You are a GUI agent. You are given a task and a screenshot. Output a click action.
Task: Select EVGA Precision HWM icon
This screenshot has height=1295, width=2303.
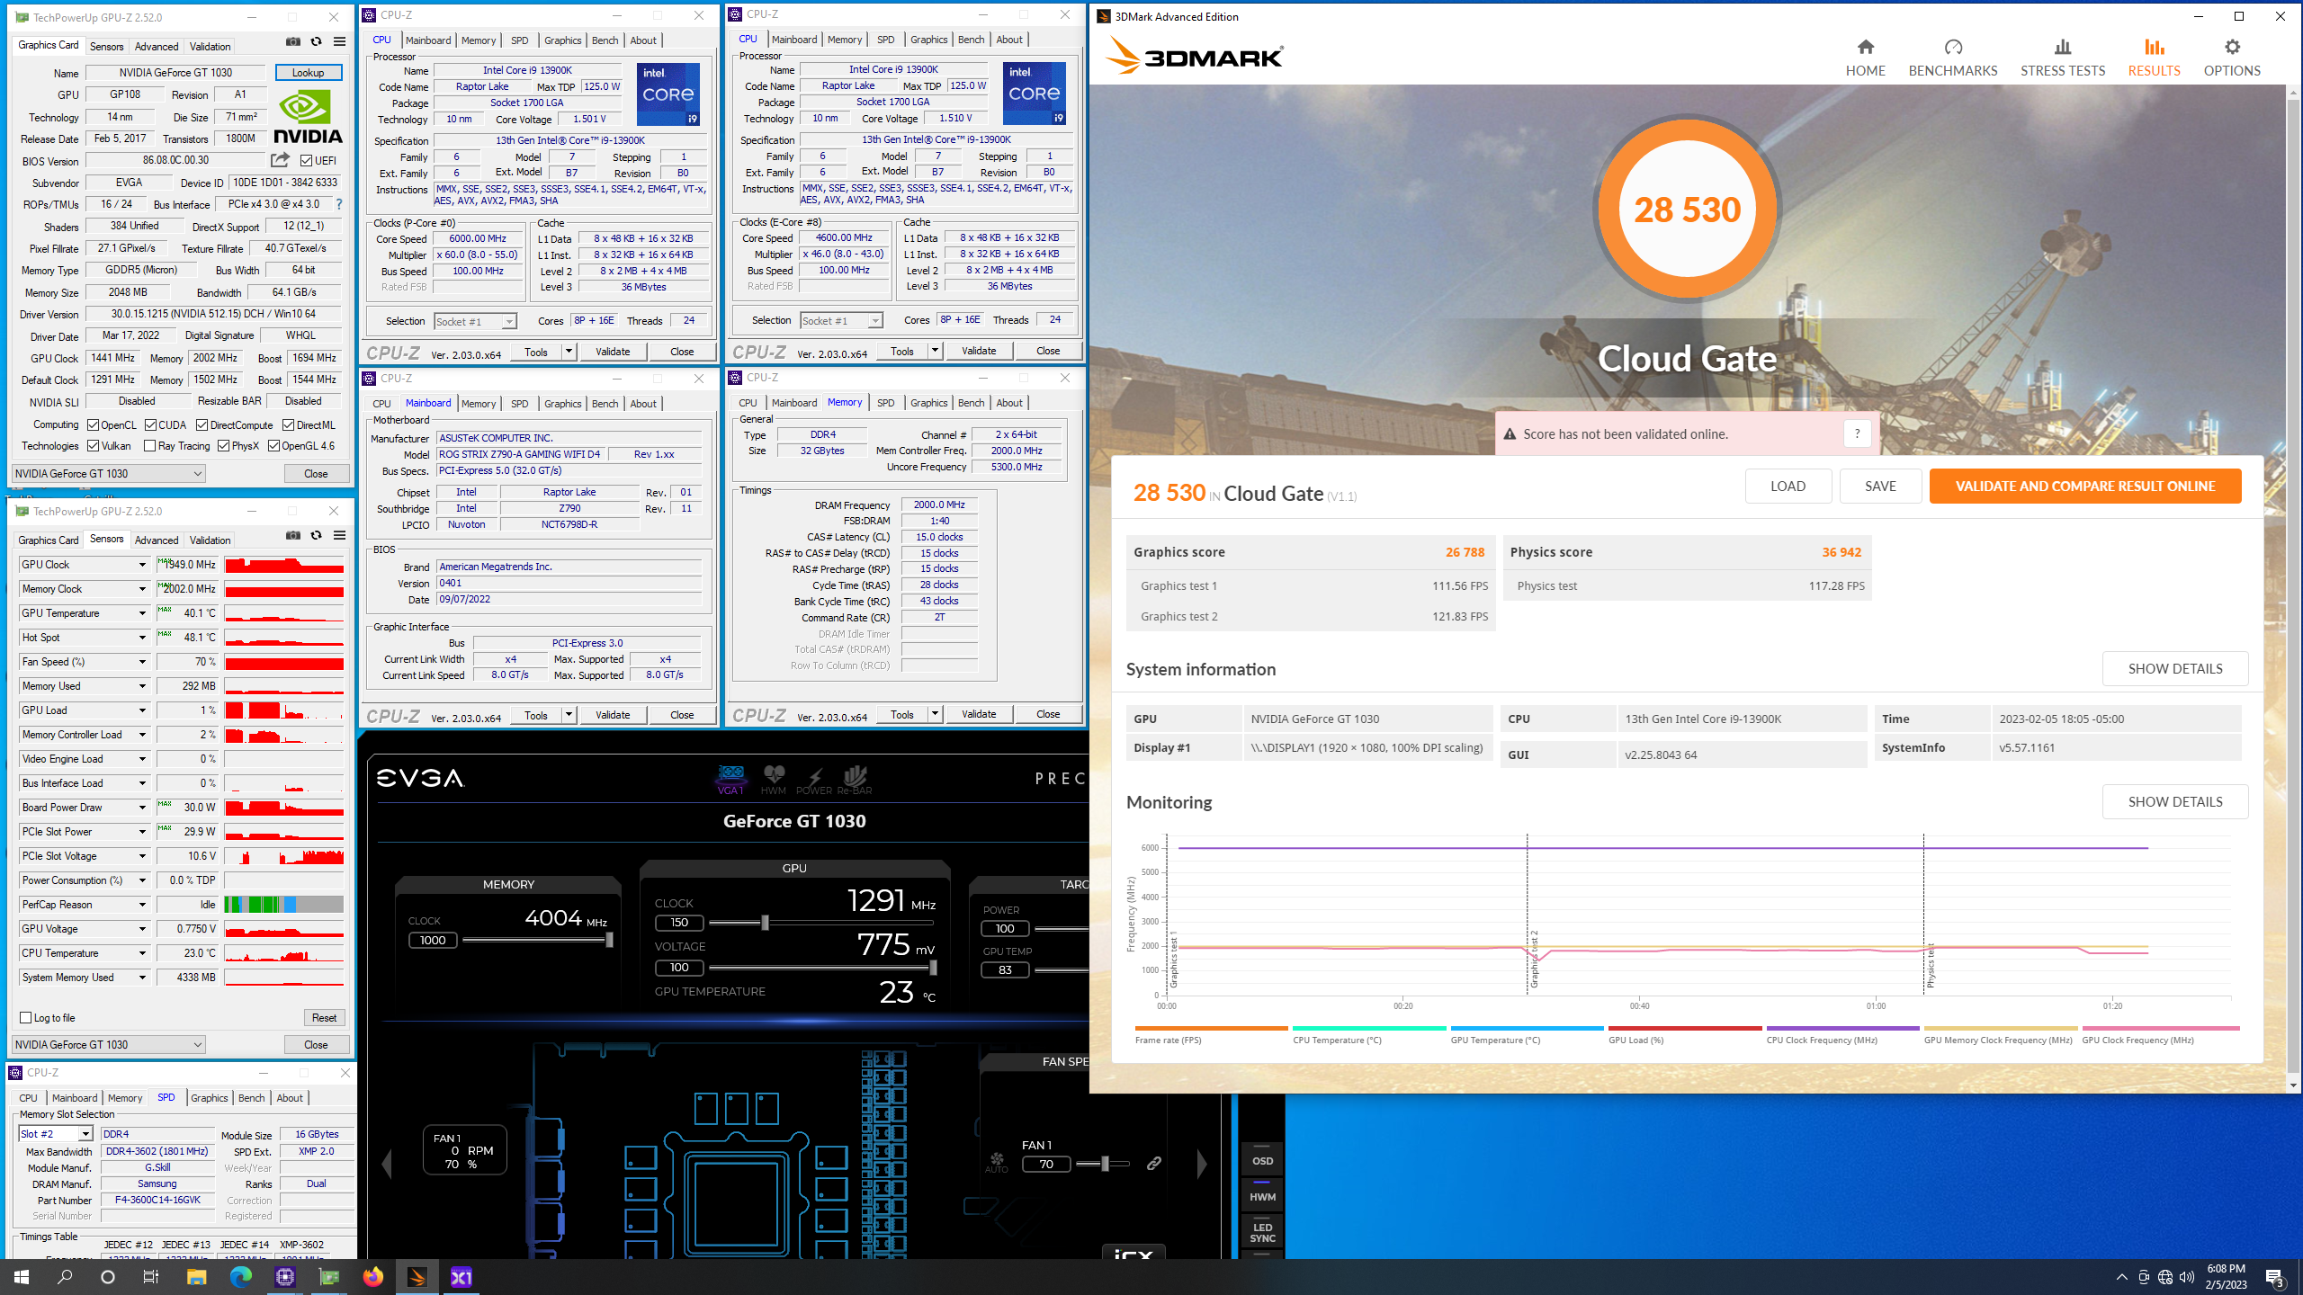774,779
